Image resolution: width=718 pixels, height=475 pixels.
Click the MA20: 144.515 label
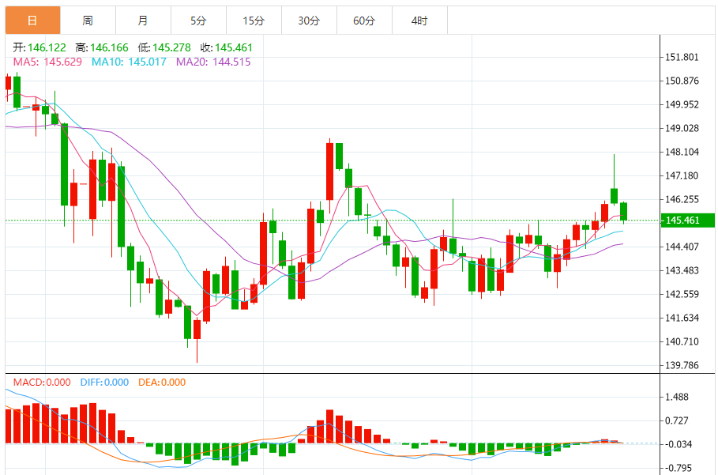pyautogui.click(x=213, y=62)
